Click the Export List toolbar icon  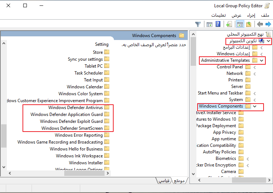click(229, 24)
